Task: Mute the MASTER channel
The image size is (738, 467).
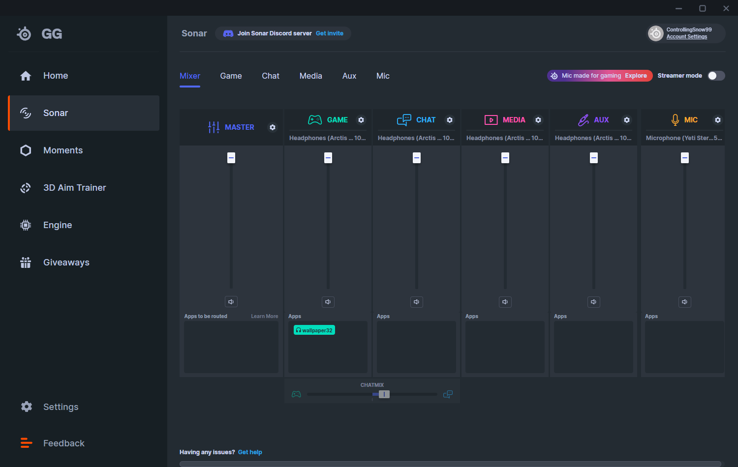Action: click(x=231, y=302)
